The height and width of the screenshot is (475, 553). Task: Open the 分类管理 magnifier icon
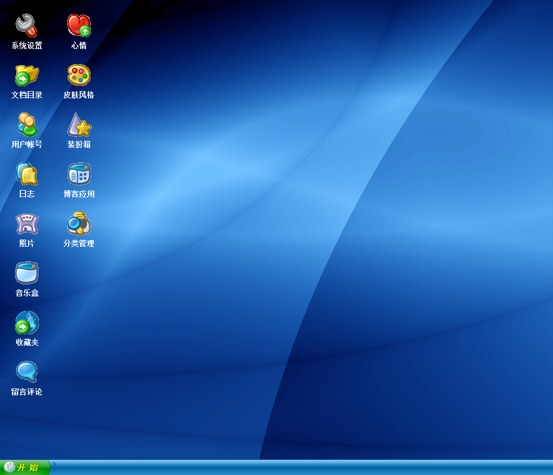tap(79, 224)
